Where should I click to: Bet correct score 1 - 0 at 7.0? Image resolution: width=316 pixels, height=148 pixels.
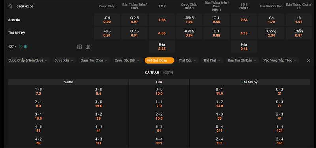(x=38, y=92)
